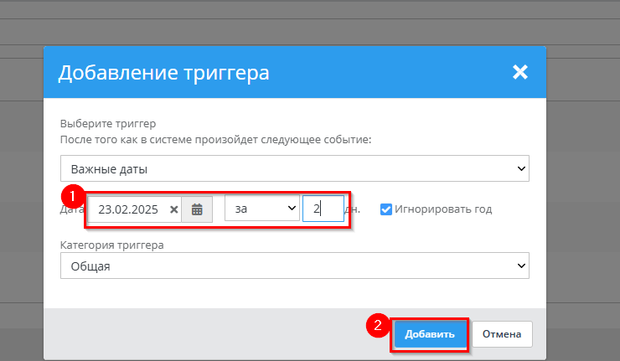Click the days number input field
Viewport: 620px width, 361px height.
(x=323, y=209)
